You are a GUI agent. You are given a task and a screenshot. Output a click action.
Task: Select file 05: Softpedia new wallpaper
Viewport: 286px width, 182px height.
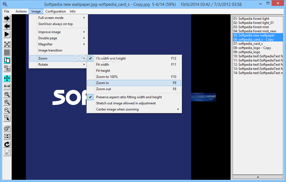[x=258, y=35]
